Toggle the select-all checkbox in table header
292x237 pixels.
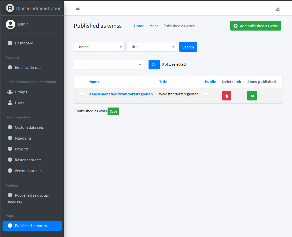81,81
